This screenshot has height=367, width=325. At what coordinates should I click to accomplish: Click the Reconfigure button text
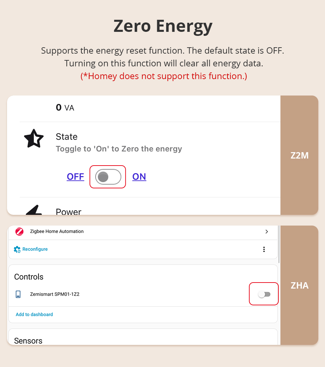click(x=35, y=249)
